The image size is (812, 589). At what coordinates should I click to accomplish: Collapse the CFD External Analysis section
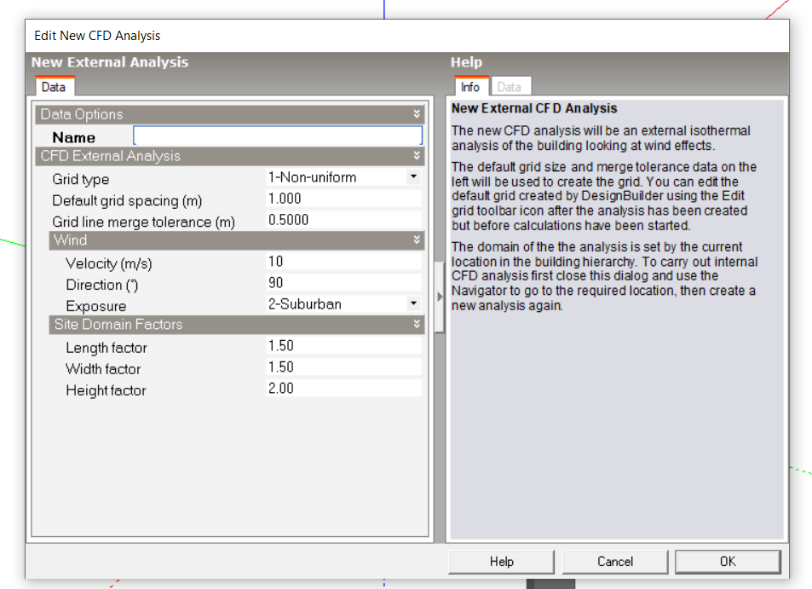coord(417,155)
